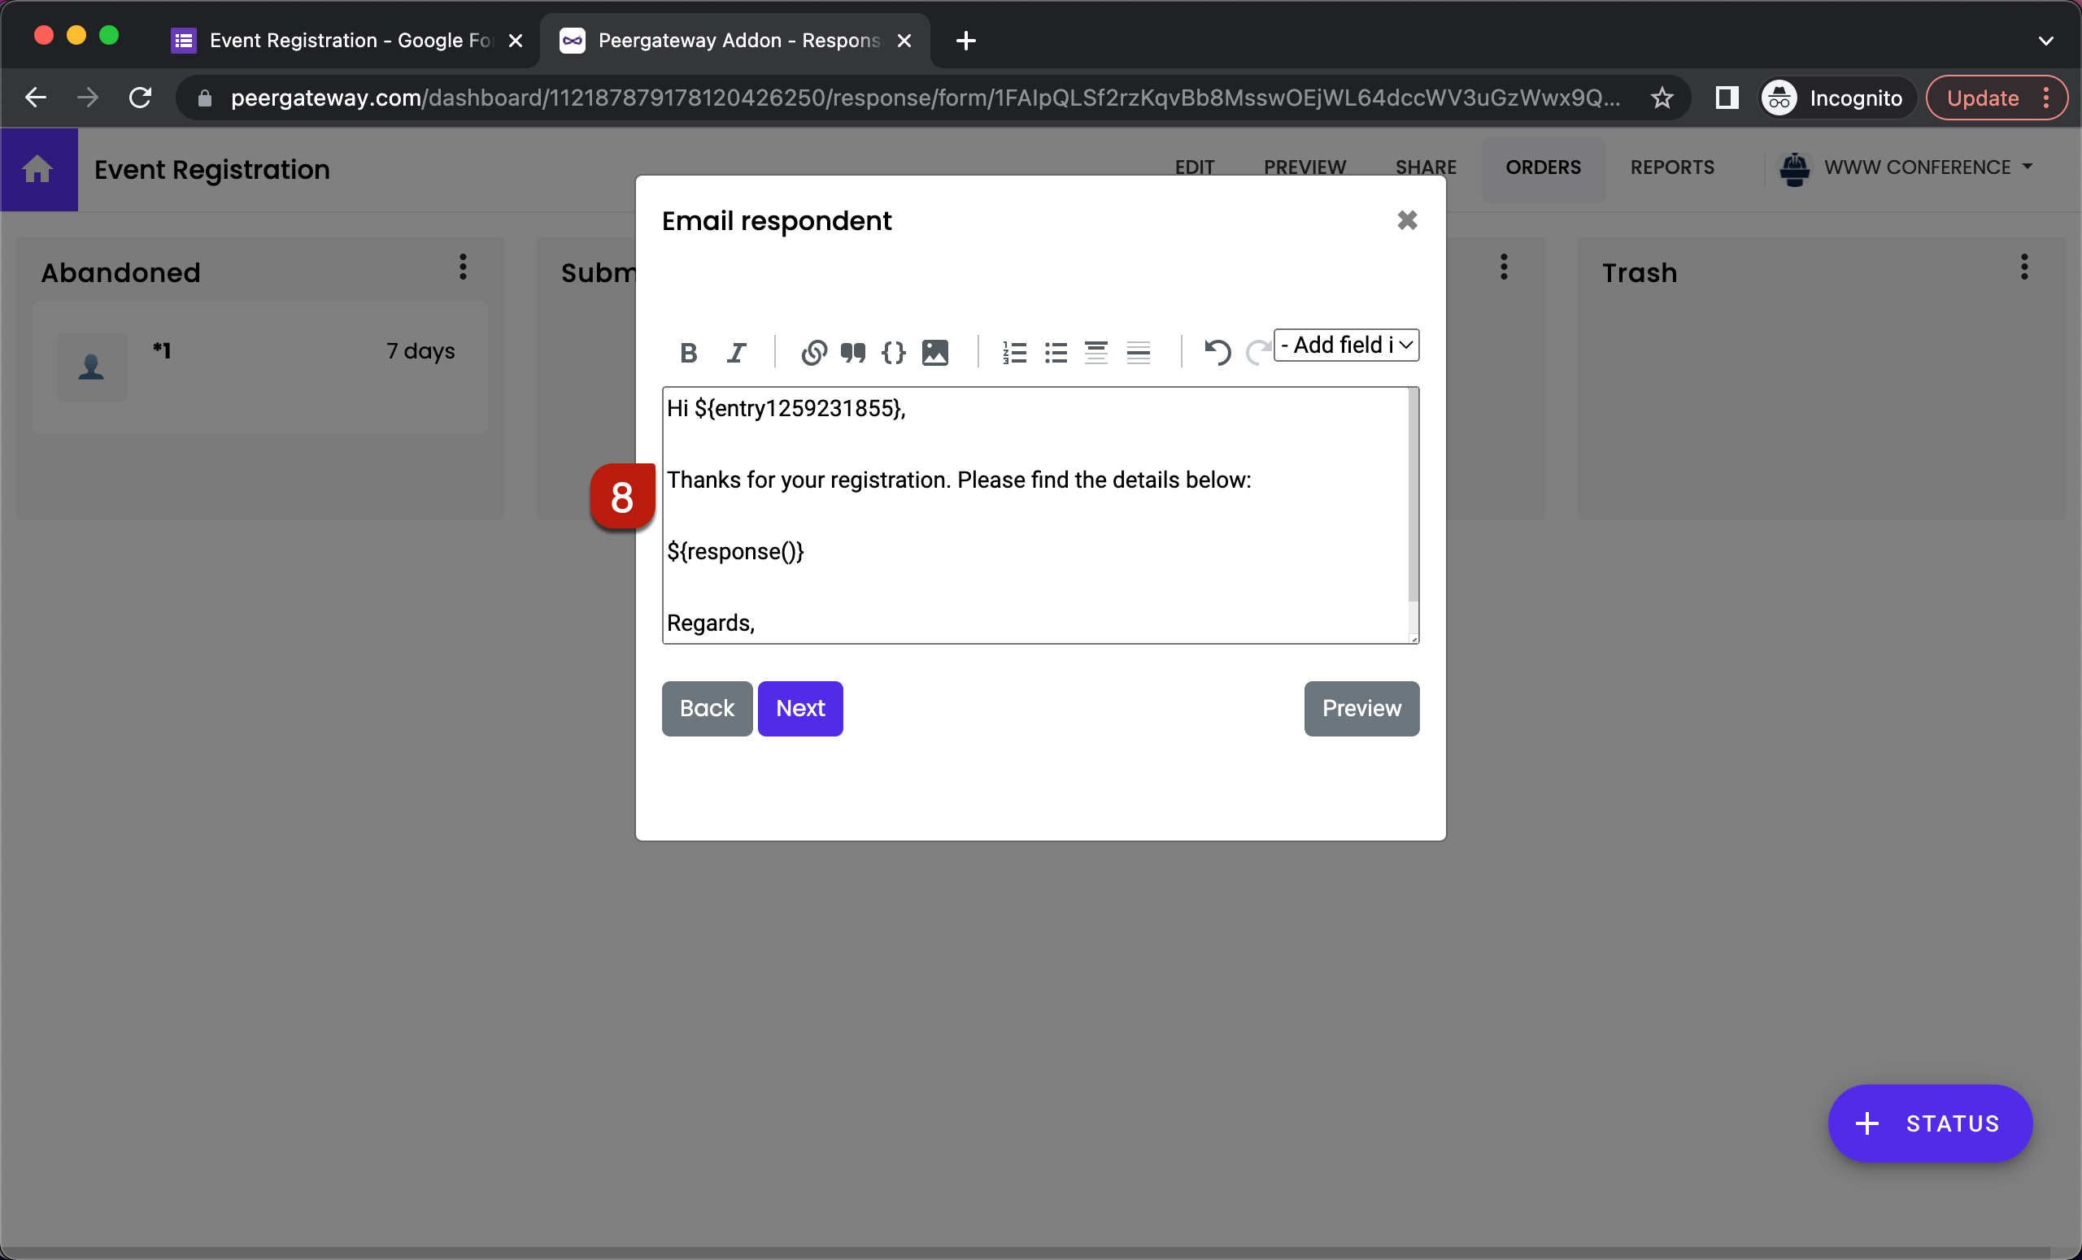The width and height of the screenshot is (2082, 1260).
Task: Bookmark this page with the star icon
Action: (1661, 97)
